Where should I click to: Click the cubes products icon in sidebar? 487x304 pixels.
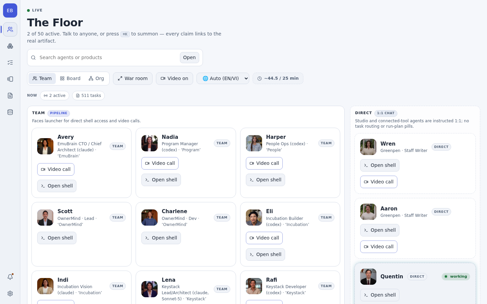[10, 46]
